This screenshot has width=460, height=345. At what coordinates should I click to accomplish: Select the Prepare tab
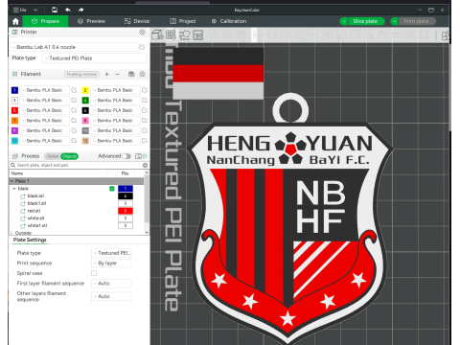(45, 21)
